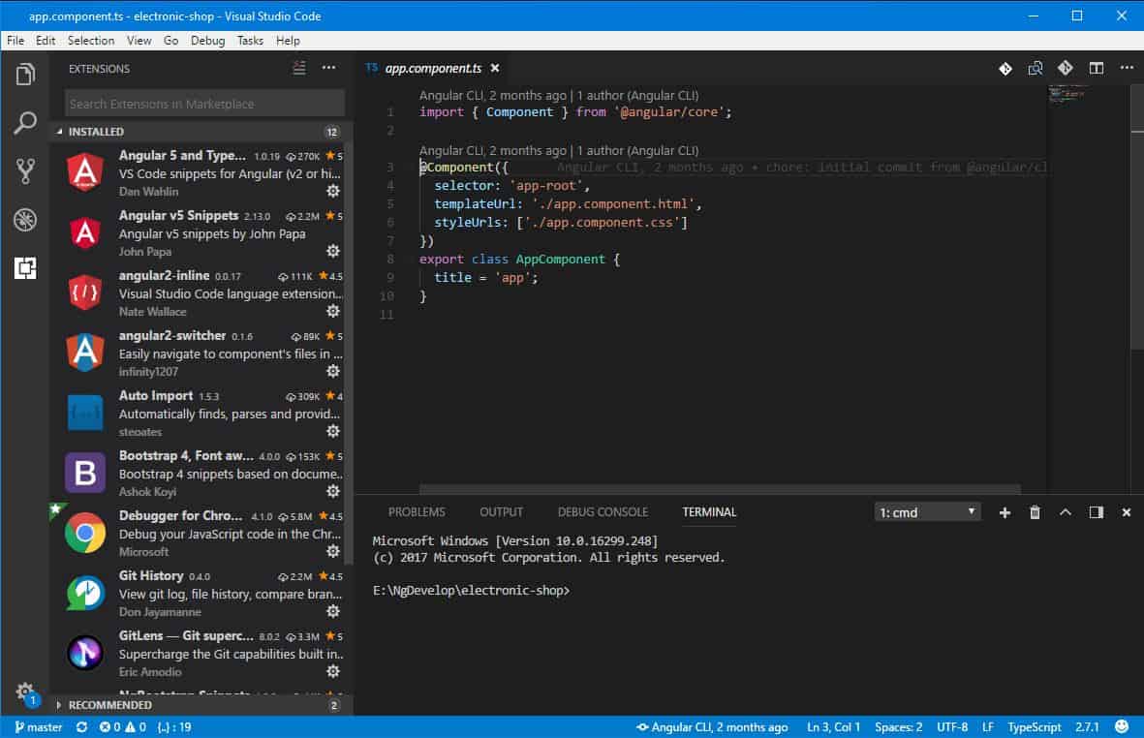
Task: Click GitLens blame Angular CLI, 2 months ago status
Action: coord(712,727)
